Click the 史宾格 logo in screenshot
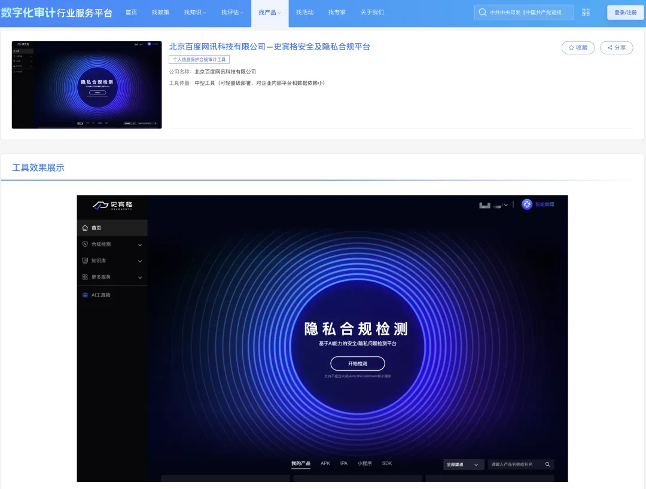Screen dimensions: 646x489 point(112,205)
